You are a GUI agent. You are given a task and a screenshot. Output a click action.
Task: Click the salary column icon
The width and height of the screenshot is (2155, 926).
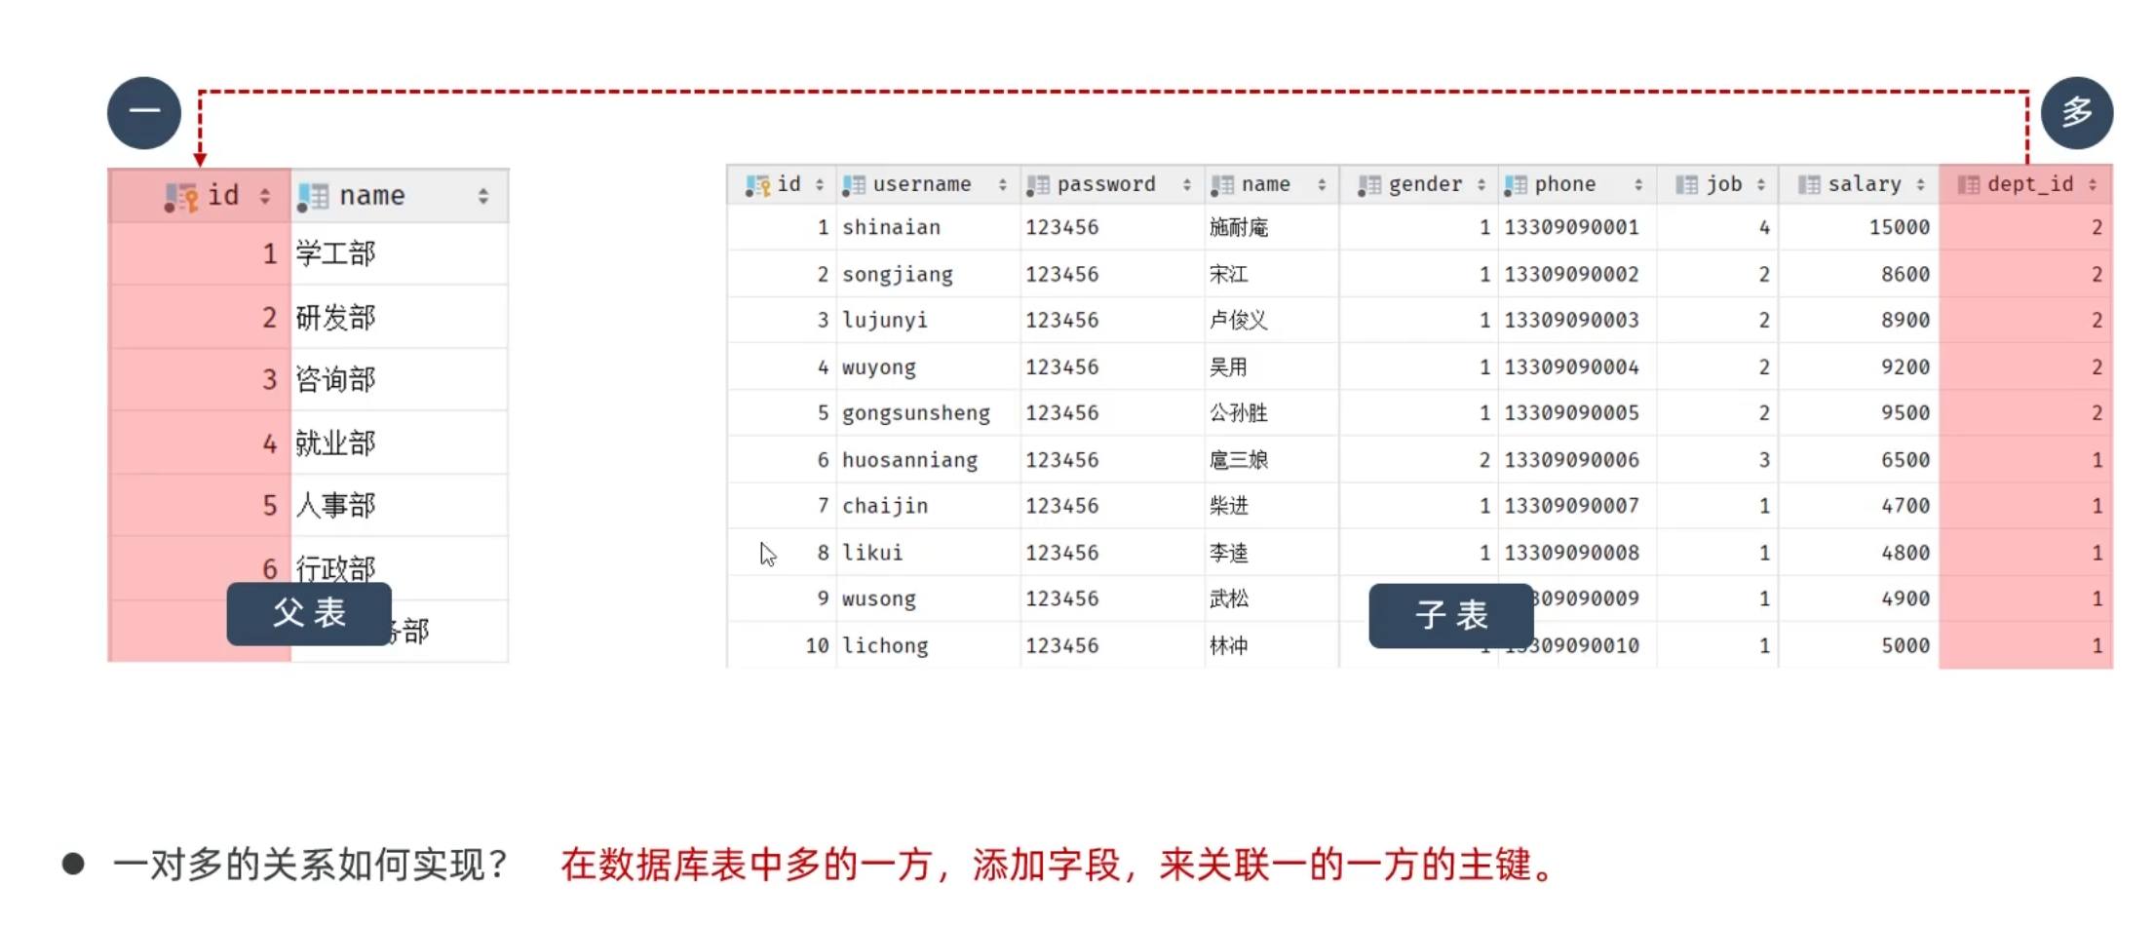tap(1809, 185)
